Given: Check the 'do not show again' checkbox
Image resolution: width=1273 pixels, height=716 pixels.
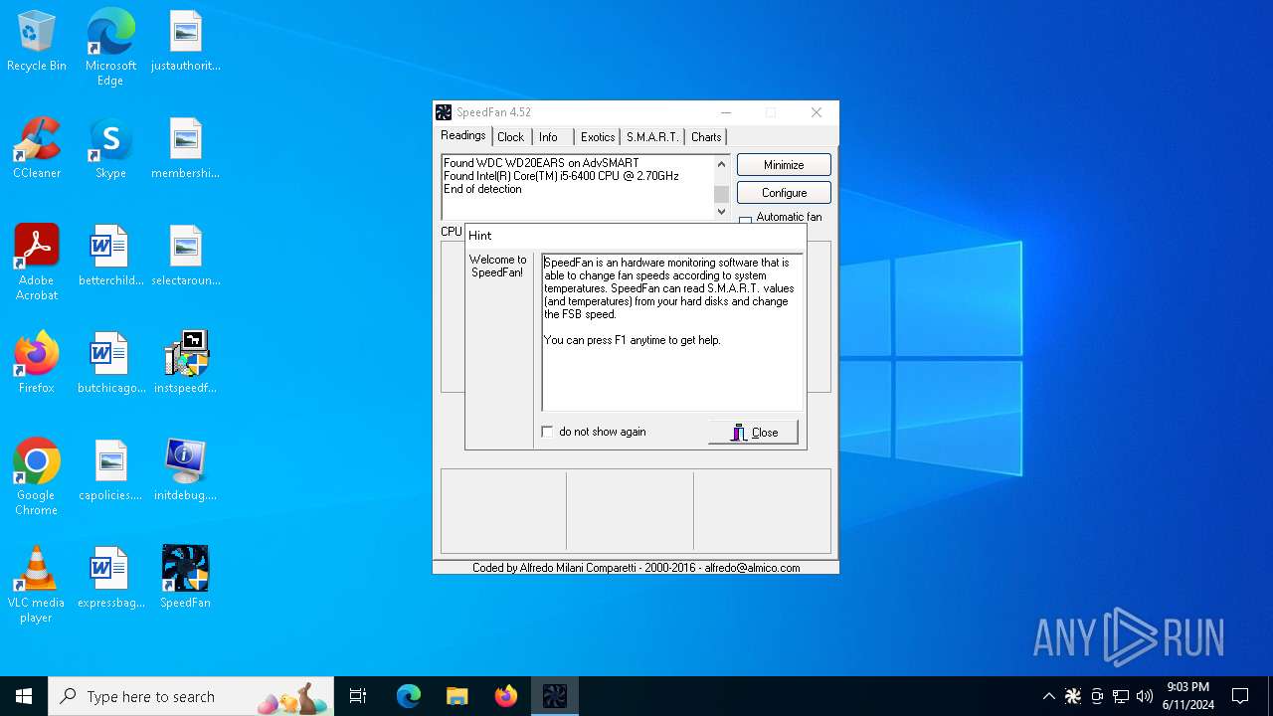Looking at the screenshot, I should (x=547, y=432).
